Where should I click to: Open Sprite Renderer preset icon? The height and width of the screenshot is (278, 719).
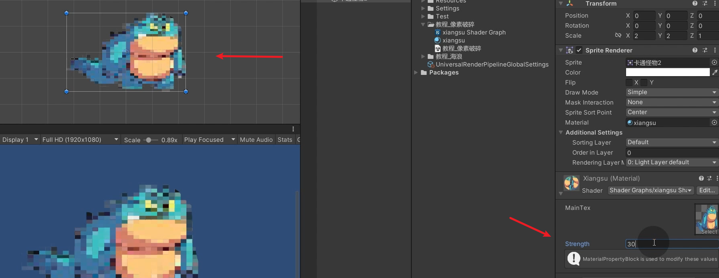click(705, 50)
